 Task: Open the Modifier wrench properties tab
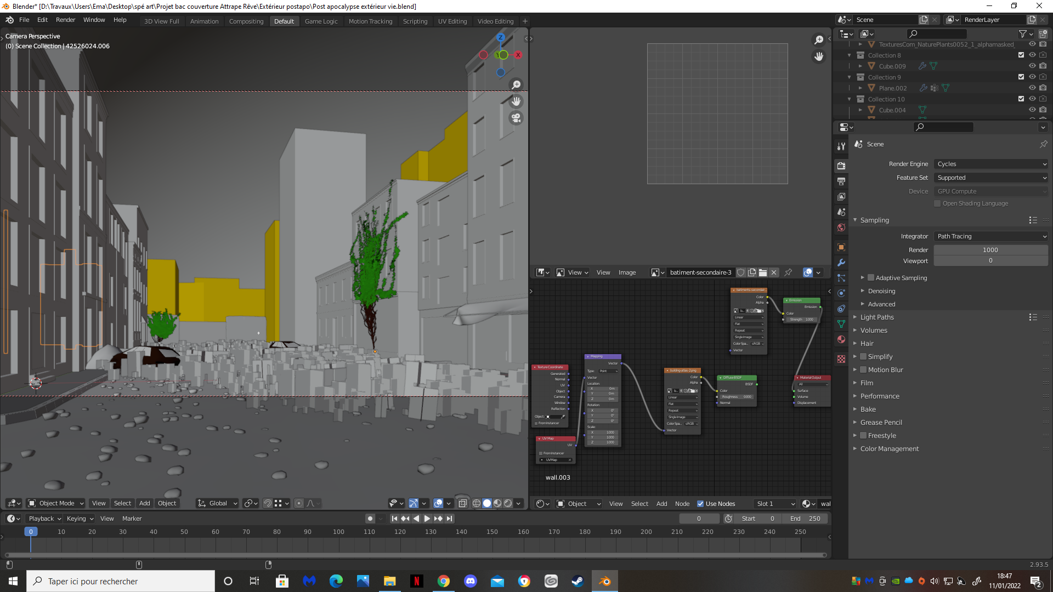coord(841,263)
